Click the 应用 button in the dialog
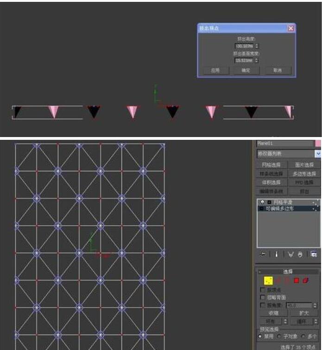 point(215,70)
